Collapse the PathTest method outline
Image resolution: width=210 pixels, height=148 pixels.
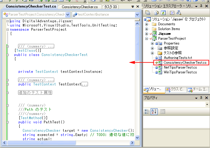point(8,122)
